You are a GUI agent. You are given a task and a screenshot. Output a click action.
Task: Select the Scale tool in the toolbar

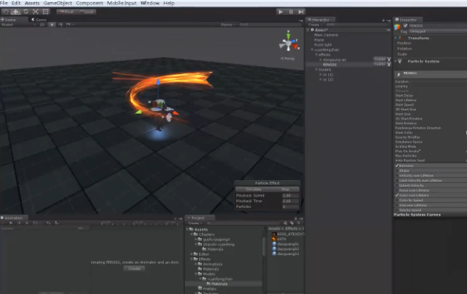[x=35, y=12]
